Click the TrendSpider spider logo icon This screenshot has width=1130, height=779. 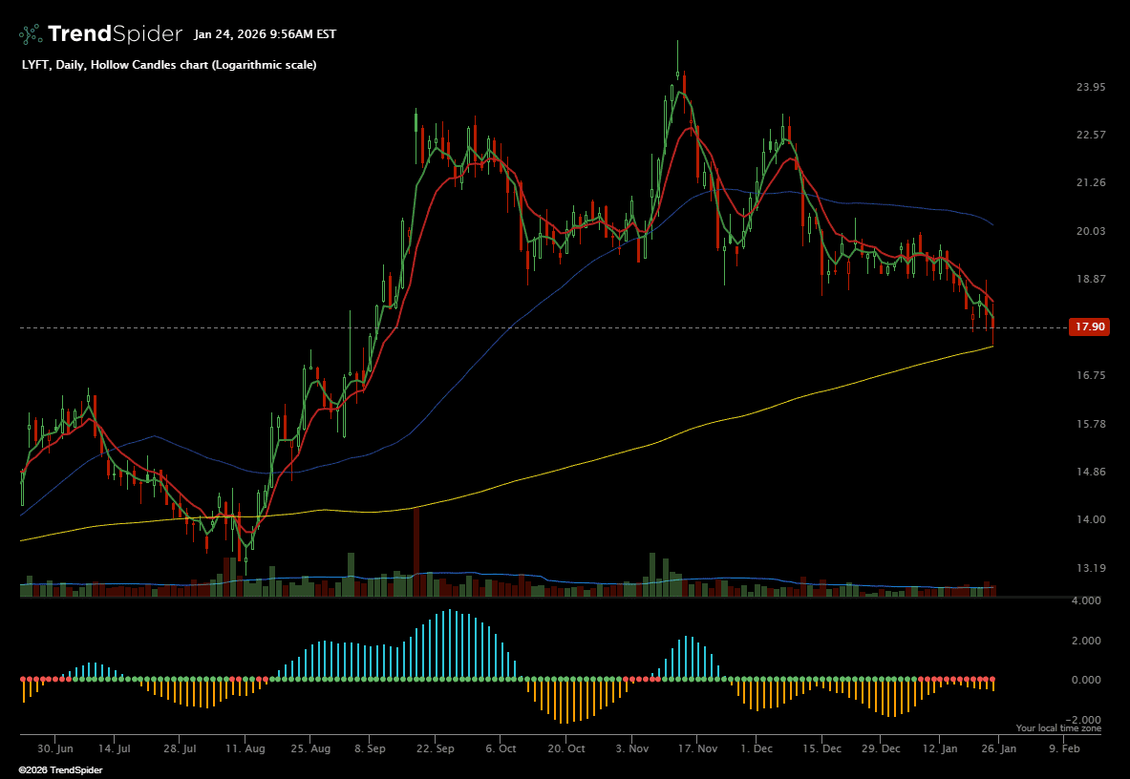point(31,34)
